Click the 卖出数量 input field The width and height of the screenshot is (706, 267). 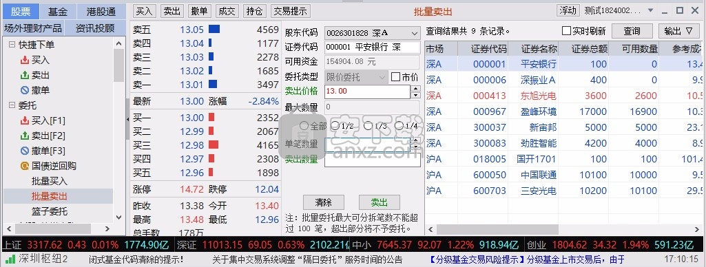373,160
